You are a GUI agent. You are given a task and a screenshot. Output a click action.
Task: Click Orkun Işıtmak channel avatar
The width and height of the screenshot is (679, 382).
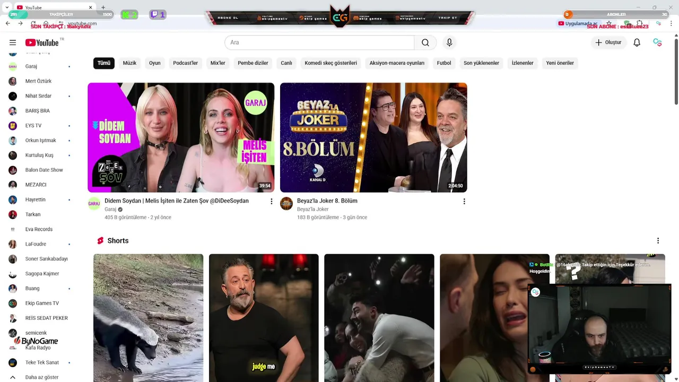tap(13, 141)
